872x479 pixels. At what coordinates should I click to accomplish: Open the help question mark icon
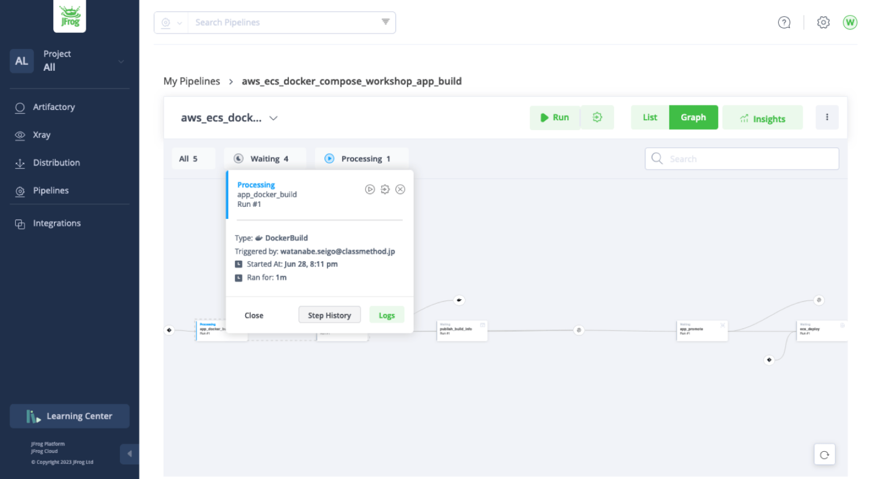[784, 22]
